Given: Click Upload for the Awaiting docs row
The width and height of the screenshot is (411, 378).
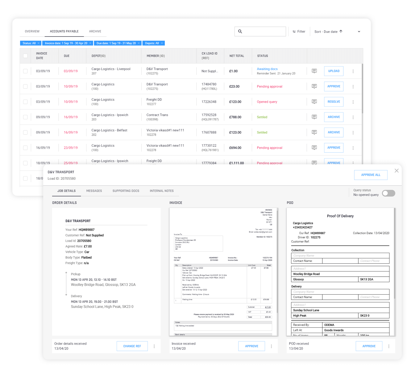Looking at the screenshot, I should 334,71.
